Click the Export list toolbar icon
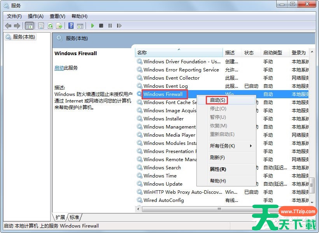 pos(59,26)
